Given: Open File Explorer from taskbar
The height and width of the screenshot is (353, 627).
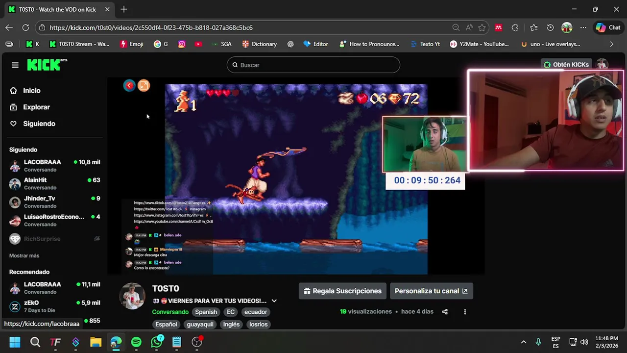Looking at the screenshot, I should pyautogui.click(x=96, y=342).
